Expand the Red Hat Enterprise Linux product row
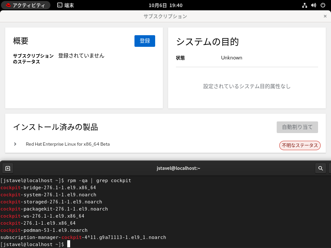This screenshot has width=331, height=248. (15, 144)
